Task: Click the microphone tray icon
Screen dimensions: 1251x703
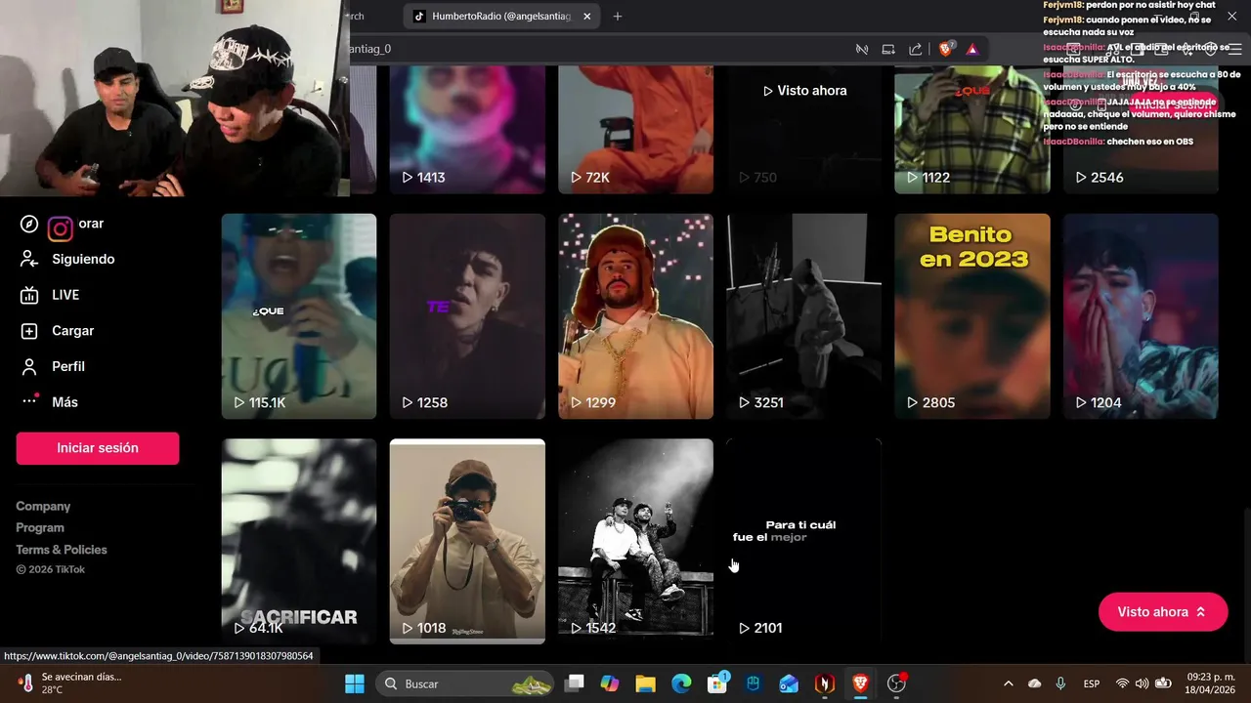Action: (1060, 683)
